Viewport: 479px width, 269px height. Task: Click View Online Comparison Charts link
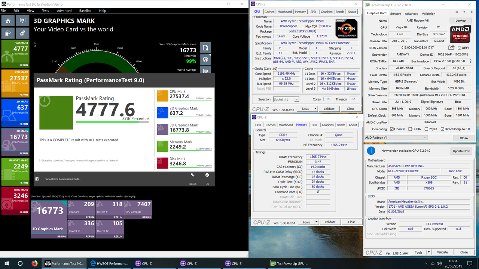63,179
